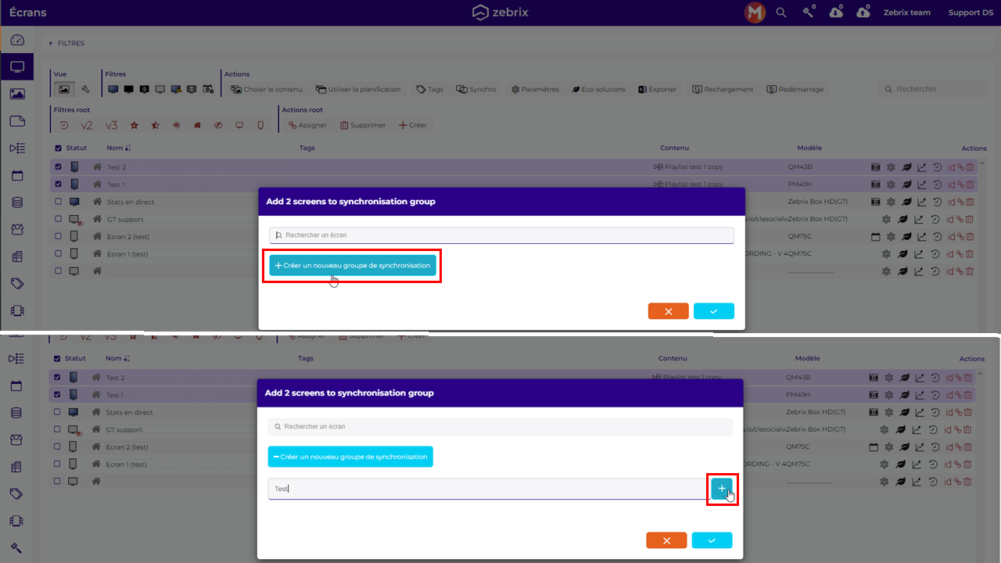Image resolution: width=1001 pixels, height=563 pixels.
Task: Open the cloud upload icon in header
Action: click(x=863, y=13)
